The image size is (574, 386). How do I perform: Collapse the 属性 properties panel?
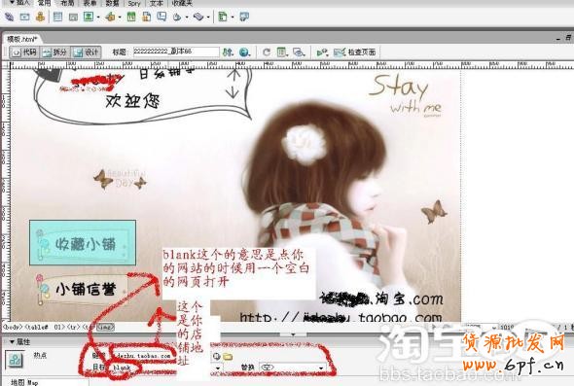coord(12,341)
